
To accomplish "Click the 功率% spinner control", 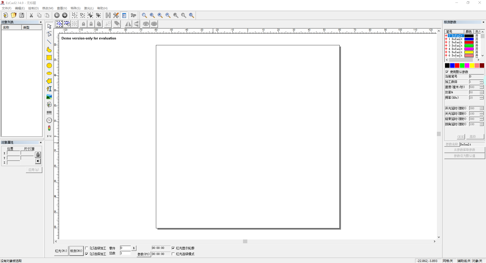I will [481, 93].
